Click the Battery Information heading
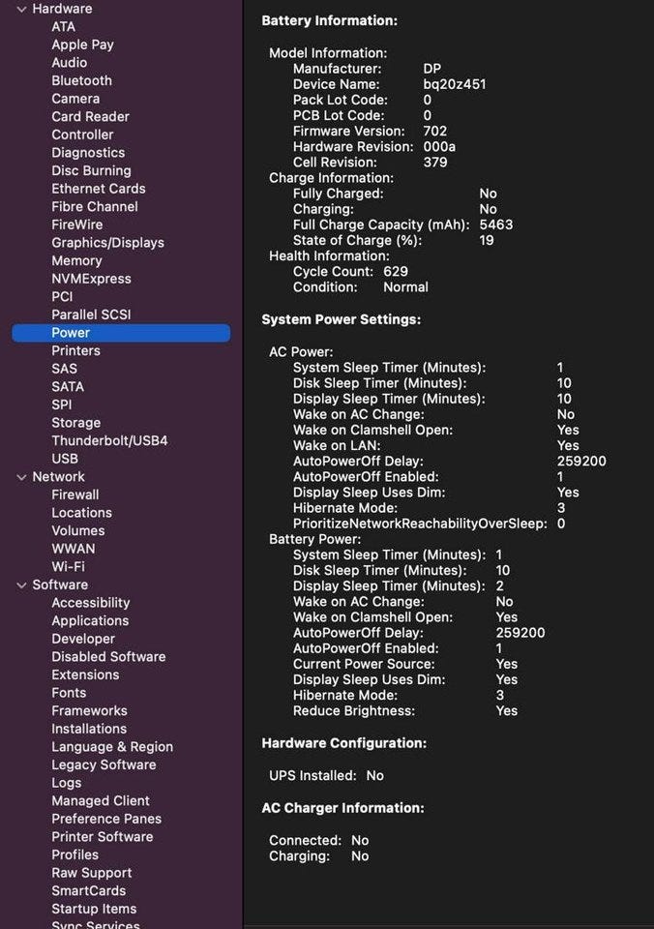 (329, 20)
